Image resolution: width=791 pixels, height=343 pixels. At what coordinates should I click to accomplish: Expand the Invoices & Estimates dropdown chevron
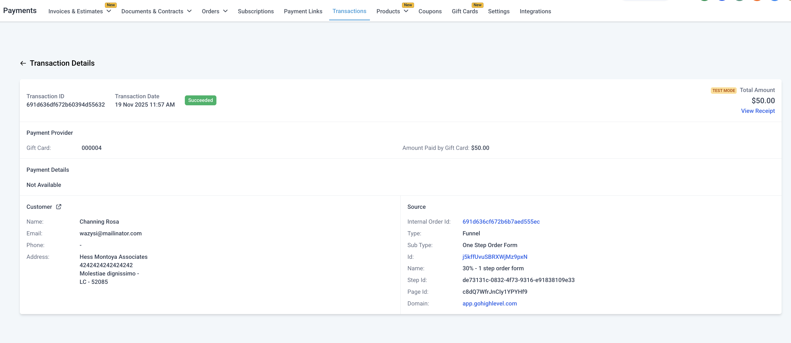pos(109,11)
